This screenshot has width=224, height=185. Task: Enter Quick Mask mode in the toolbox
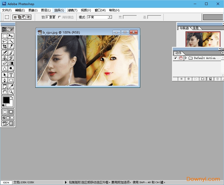(11, 112)
